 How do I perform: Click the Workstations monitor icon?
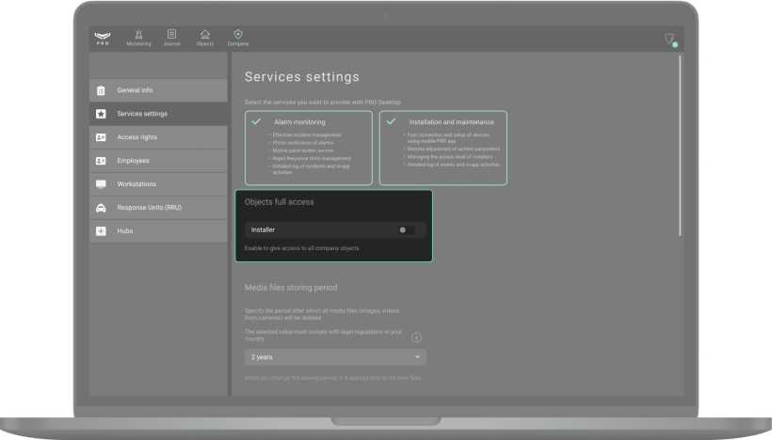point(101,184)
